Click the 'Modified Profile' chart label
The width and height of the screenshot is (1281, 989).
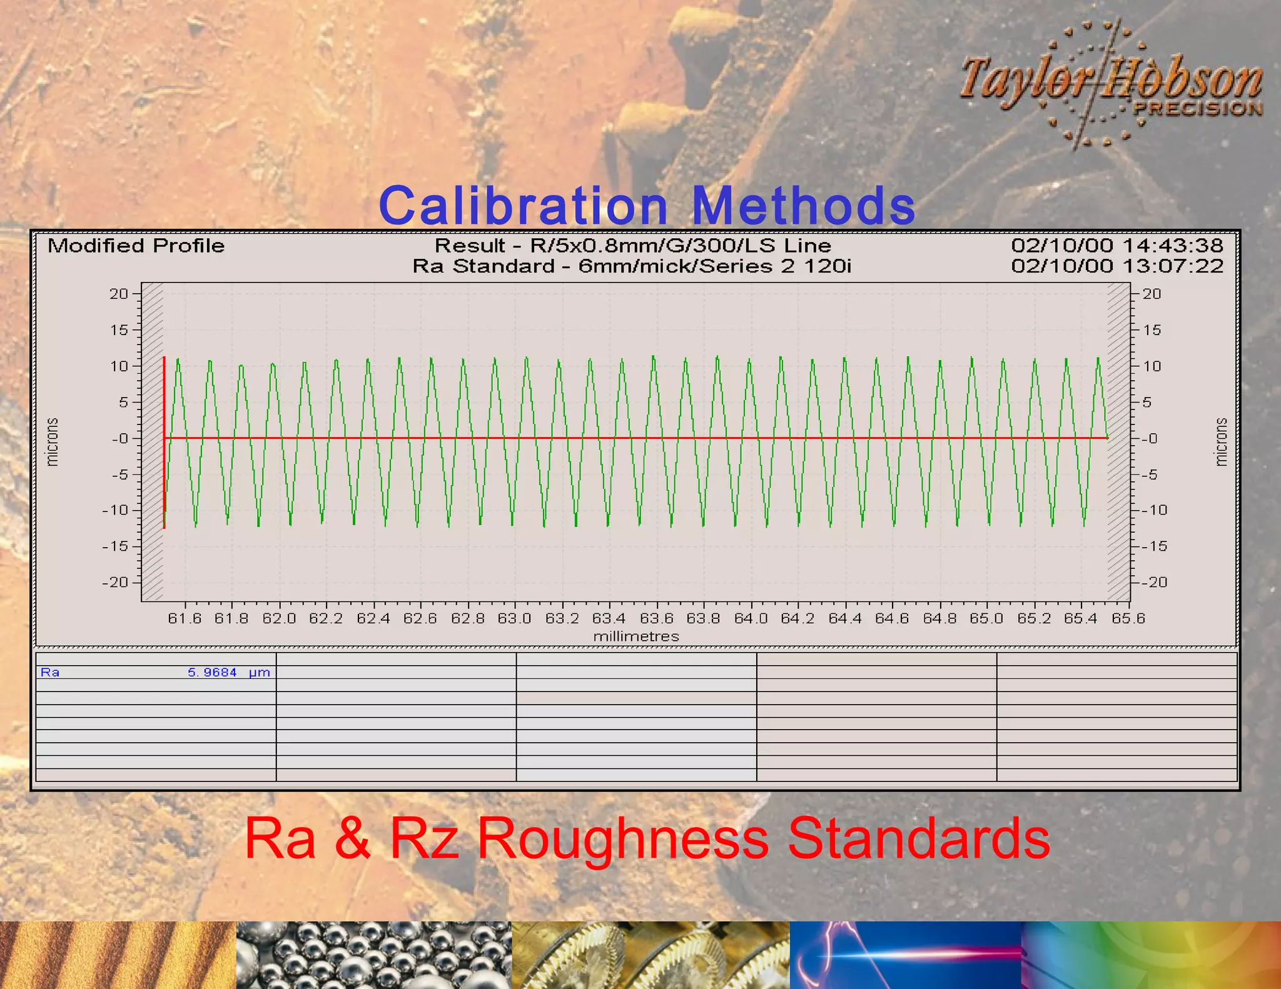[x=136, y=246]
